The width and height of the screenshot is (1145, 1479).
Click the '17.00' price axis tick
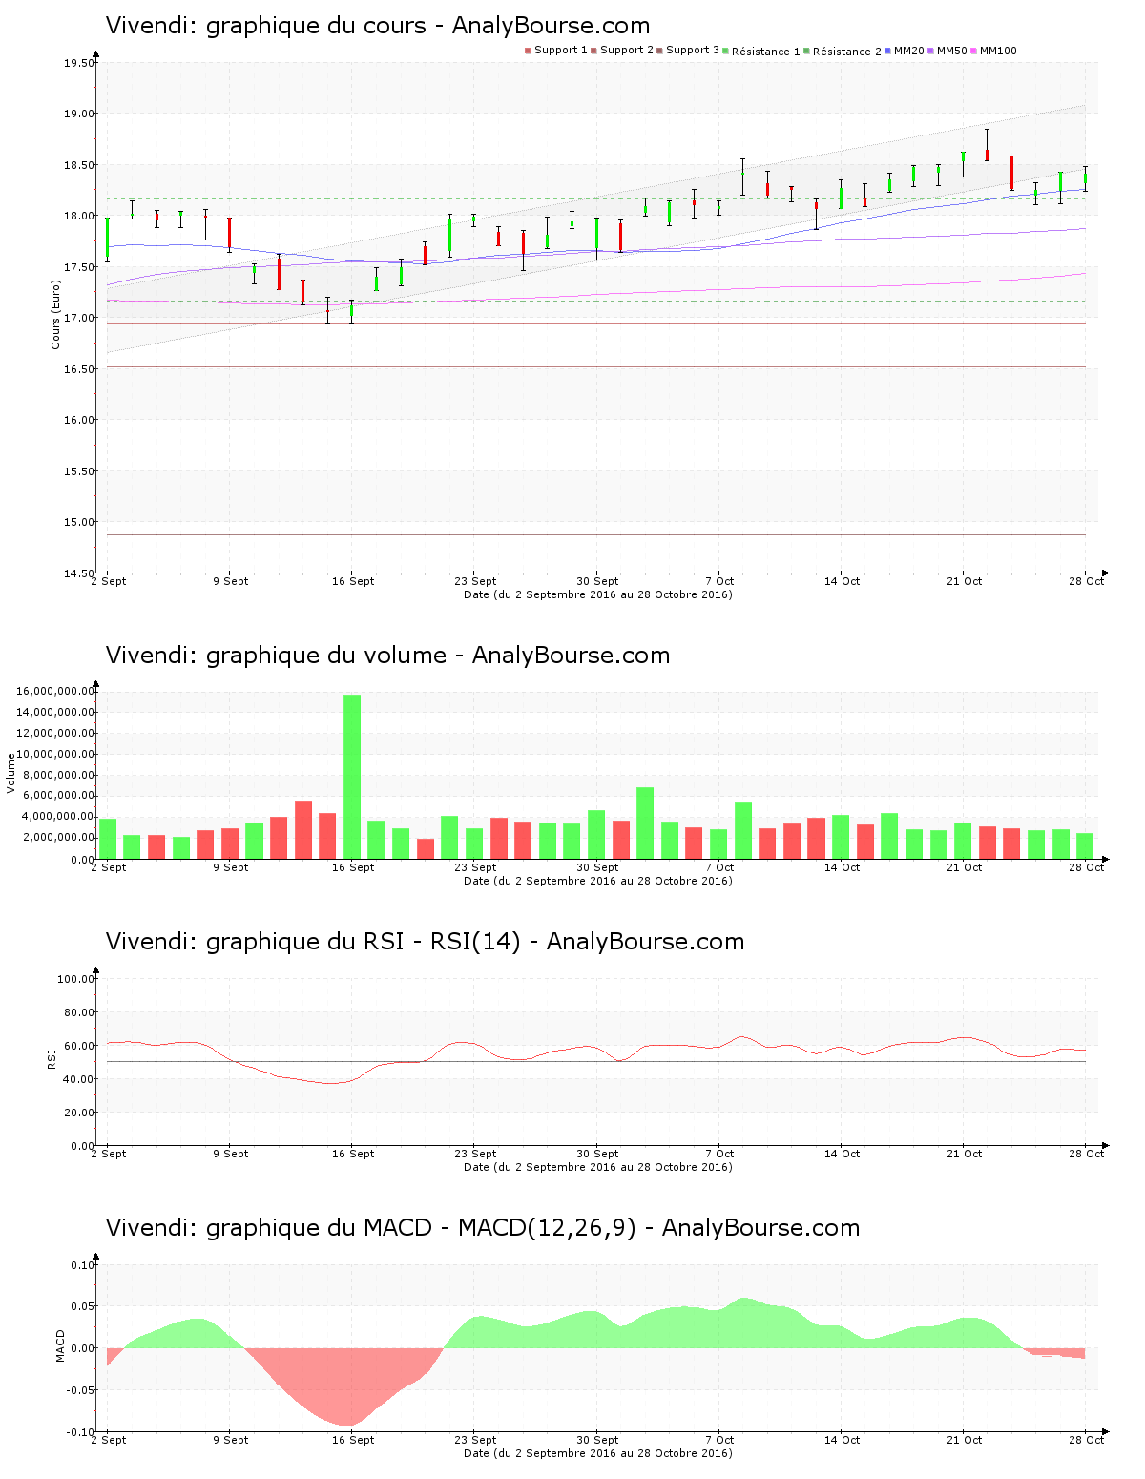click(x=79, y=319)
